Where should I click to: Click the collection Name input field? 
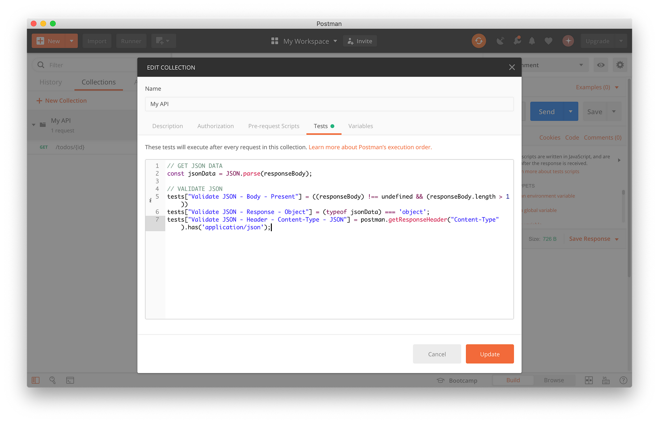[x=329, y=104]
